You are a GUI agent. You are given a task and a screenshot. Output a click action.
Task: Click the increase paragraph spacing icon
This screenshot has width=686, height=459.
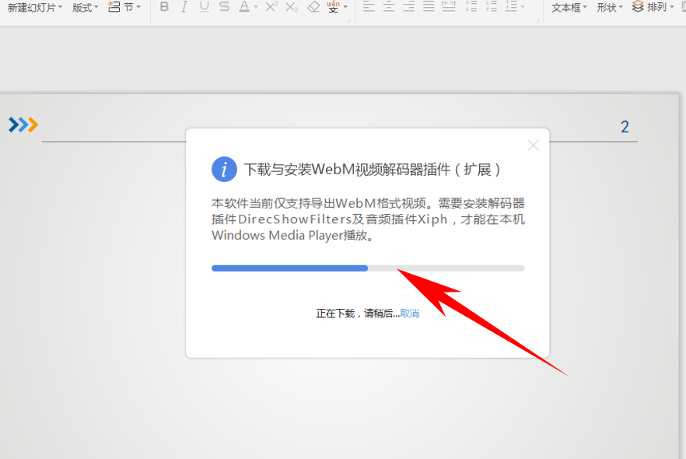coord(471,6)
